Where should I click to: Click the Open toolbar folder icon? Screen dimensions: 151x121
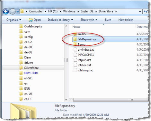click(31, 20)
